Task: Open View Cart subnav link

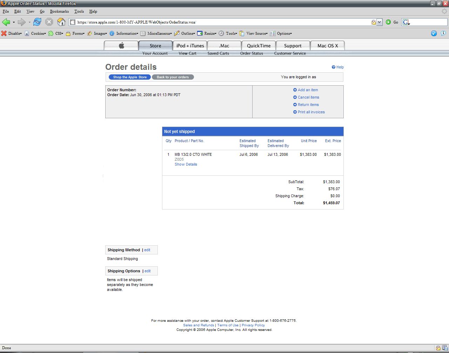Action: click(x=188, y=53)
